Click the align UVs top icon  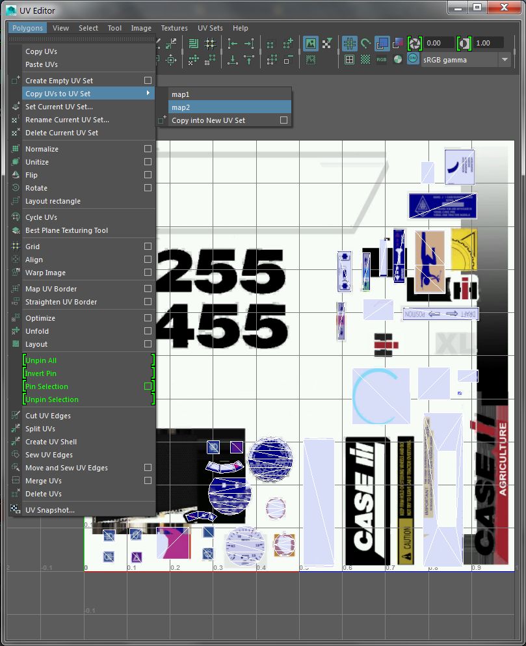pos(249,60)
